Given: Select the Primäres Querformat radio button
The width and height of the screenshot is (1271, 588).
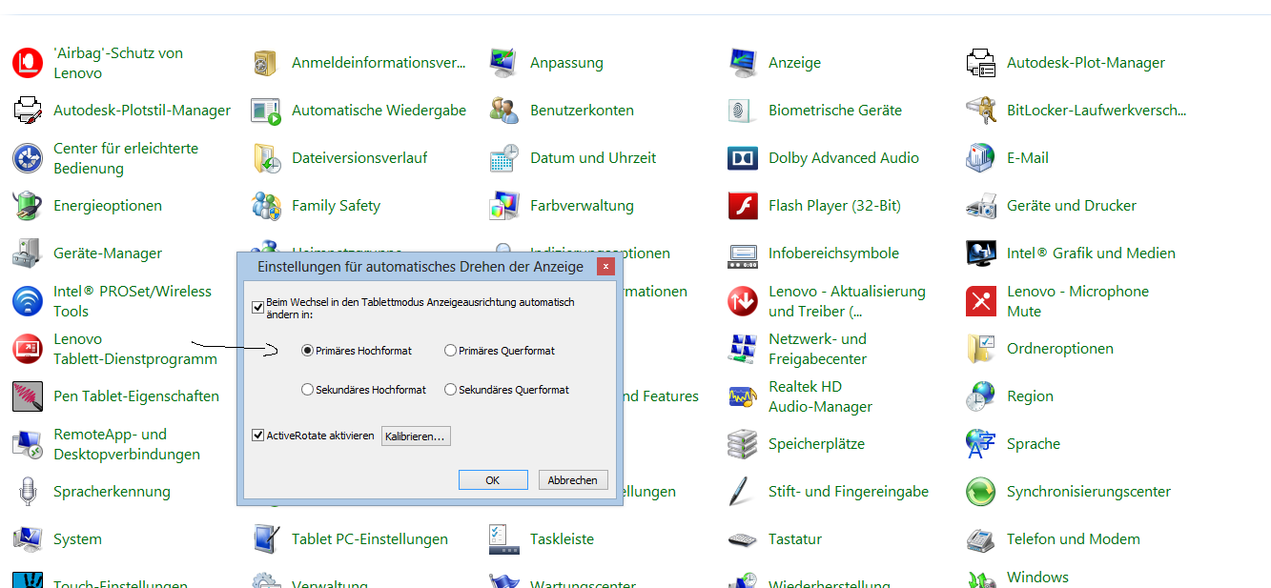Looking at the screenshot, I should (x=450, y=351).
